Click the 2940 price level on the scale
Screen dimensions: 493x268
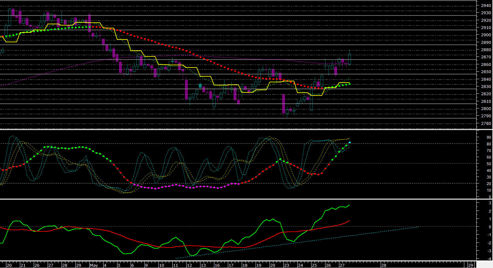[x=486, y=5]
